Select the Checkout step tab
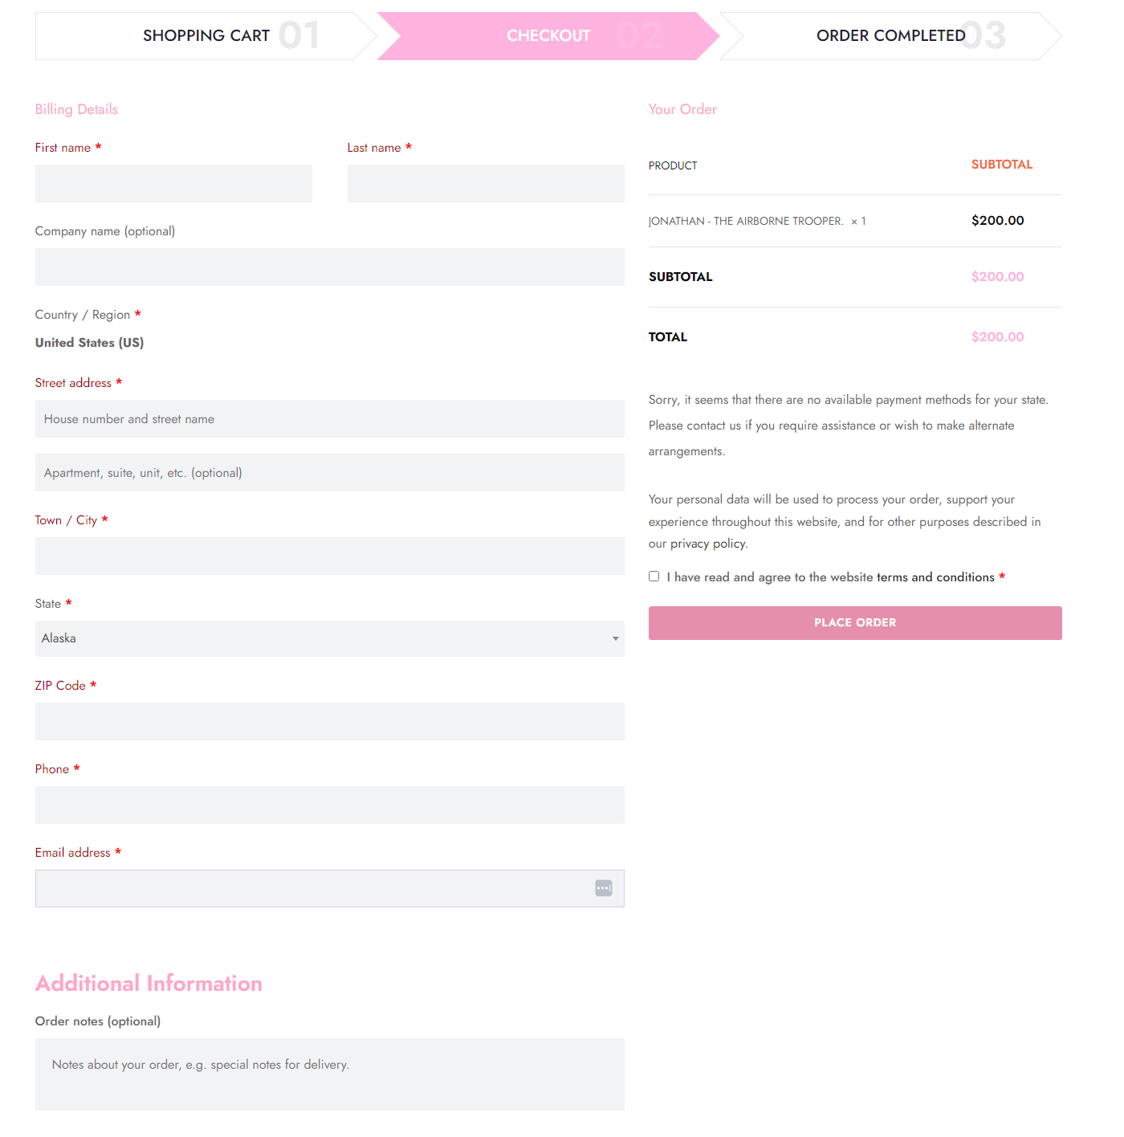 click(548, 36)
